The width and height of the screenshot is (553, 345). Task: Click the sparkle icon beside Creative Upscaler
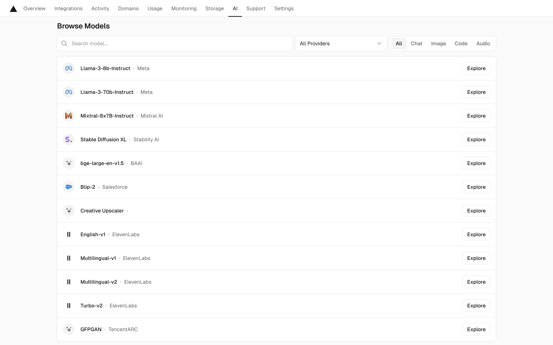[x=69, y=211]
